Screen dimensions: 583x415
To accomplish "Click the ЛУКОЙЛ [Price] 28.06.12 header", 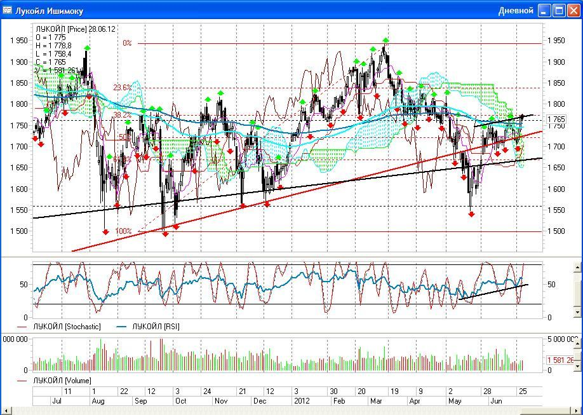I will 76,29.
